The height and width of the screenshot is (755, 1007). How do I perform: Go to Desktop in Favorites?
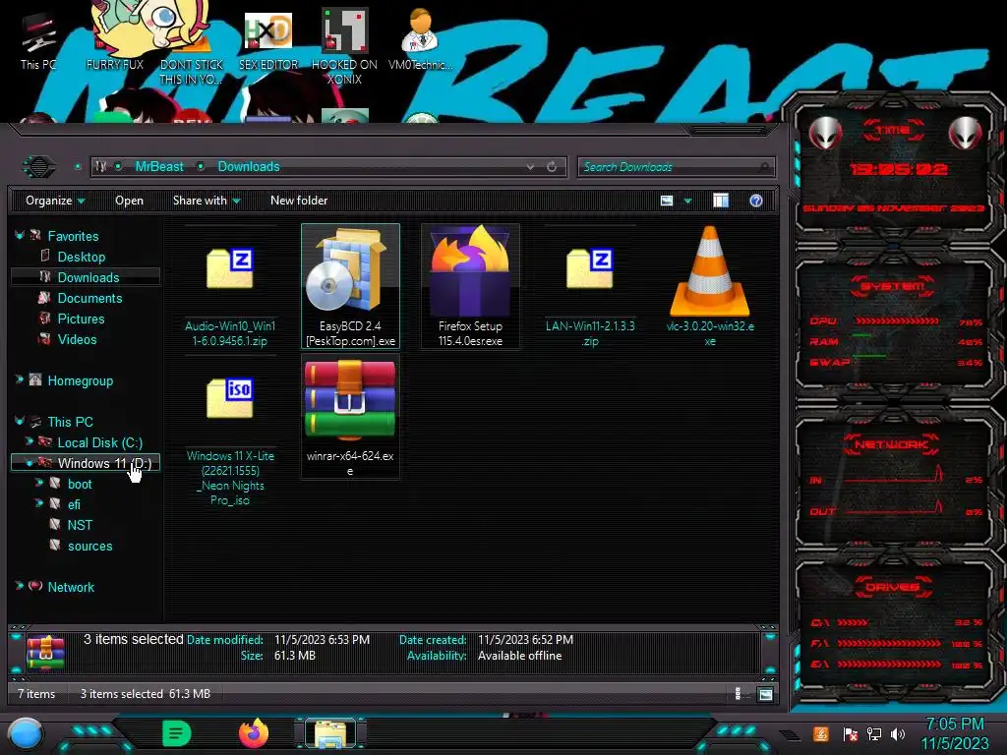coord(81,257)
